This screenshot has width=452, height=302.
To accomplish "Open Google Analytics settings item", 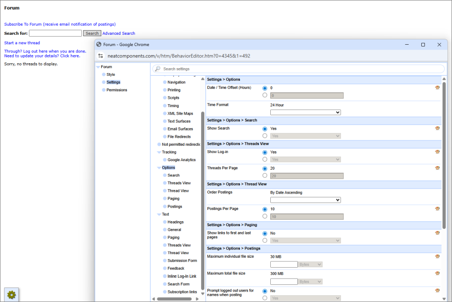I will (181, 160).
